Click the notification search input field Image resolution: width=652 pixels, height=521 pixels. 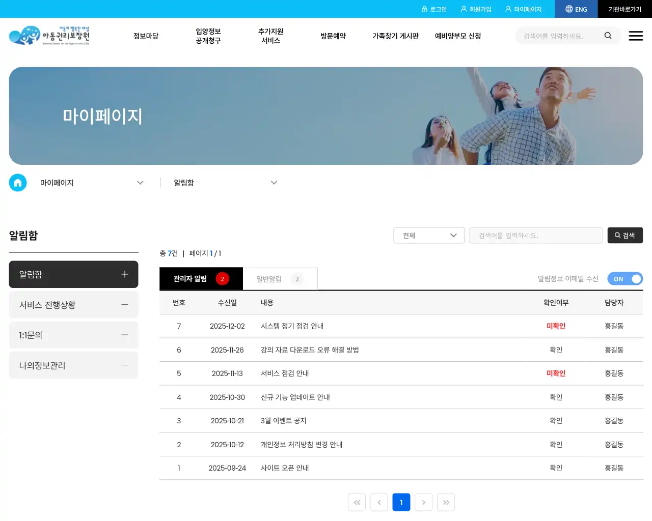tap(536, 235)
